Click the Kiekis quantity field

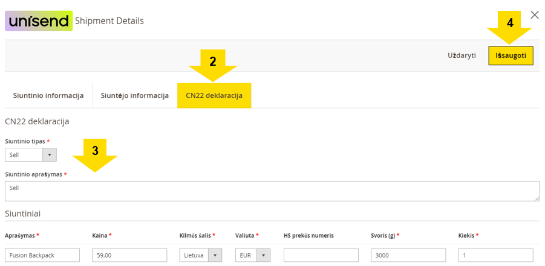tap(495, 255)
